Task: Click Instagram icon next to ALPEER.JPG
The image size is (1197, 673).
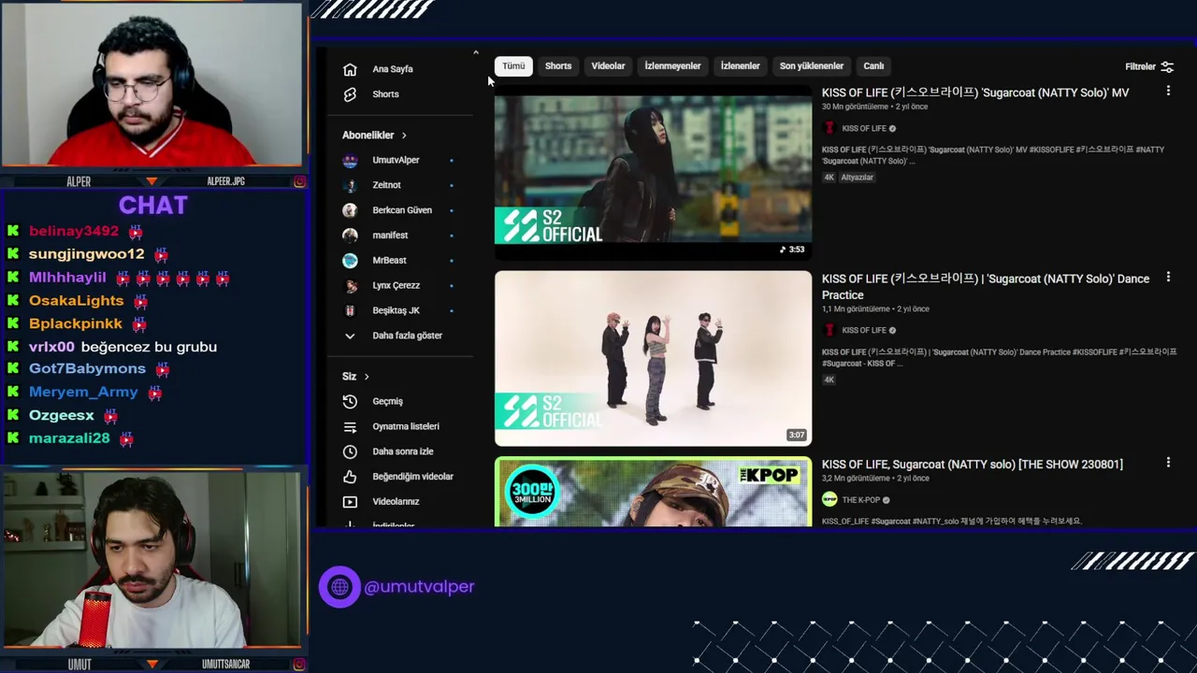Action: click(299, 181)
